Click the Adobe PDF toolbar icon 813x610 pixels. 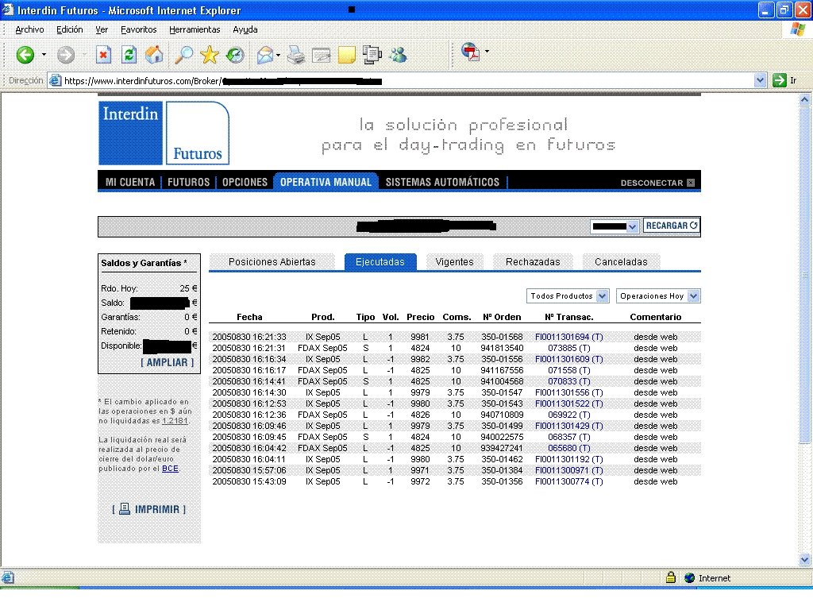(x=470, y=52)
